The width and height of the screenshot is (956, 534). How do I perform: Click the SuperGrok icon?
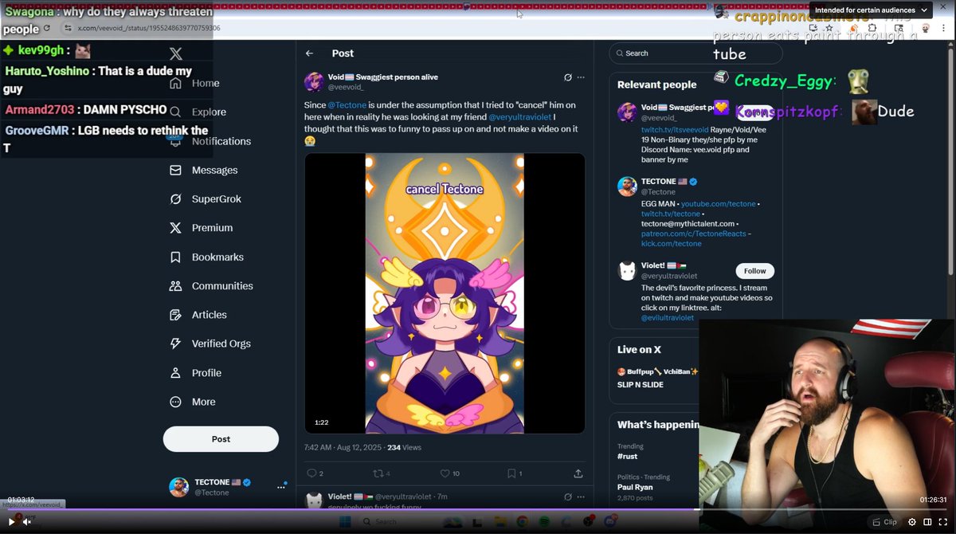click(x=176, y=199)
